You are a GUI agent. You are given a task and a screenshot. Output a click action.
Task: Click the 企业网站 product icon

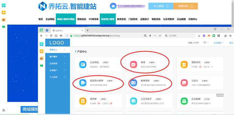coord(83,64)
